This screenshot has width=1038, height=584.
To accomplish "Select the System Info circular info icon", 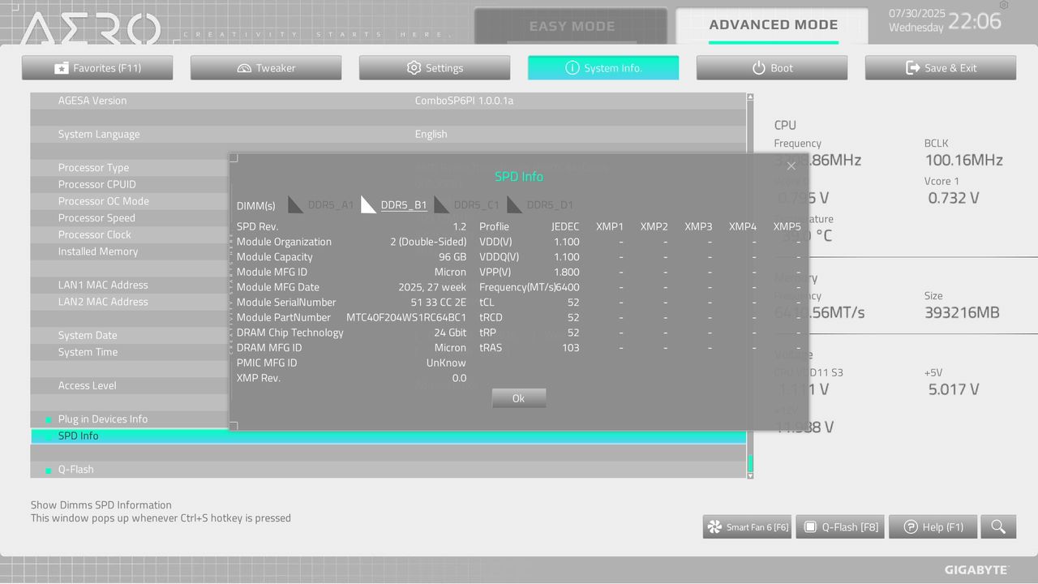I will click(572, 67).
